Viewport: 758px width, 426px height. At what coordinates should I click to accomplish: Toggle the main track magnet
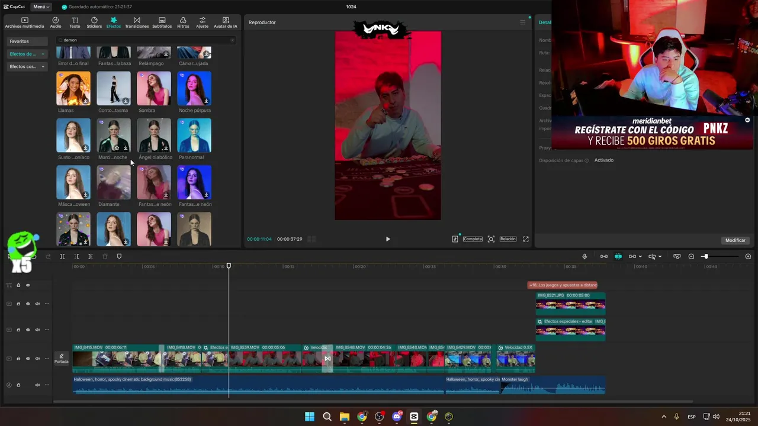pyautogui.click(x=604, y=256)
